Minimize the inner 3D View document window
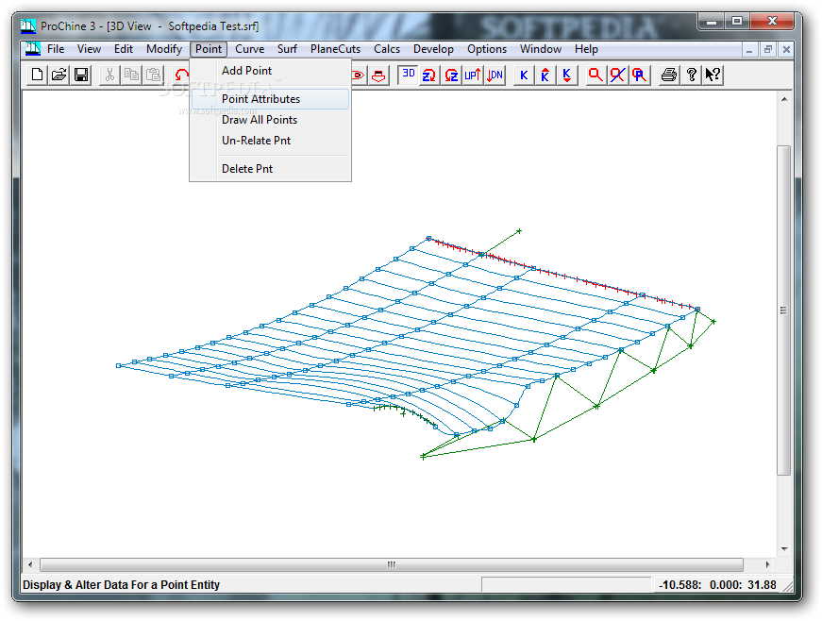 [749, 50]
